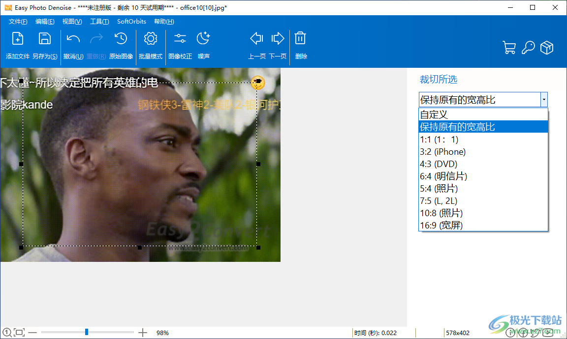The width and height of the screenshot is (567, 339).
Task: Collapse the aspect ratio dropdown arrow
Action: 544,100
